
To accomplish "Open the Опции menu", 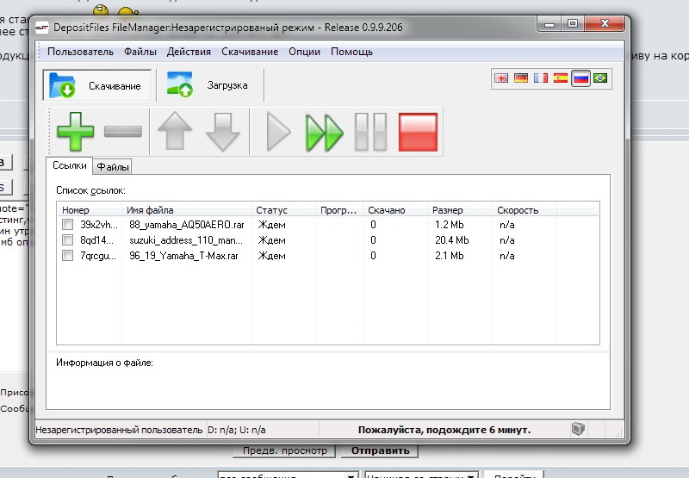I will (x=304, y=52).
